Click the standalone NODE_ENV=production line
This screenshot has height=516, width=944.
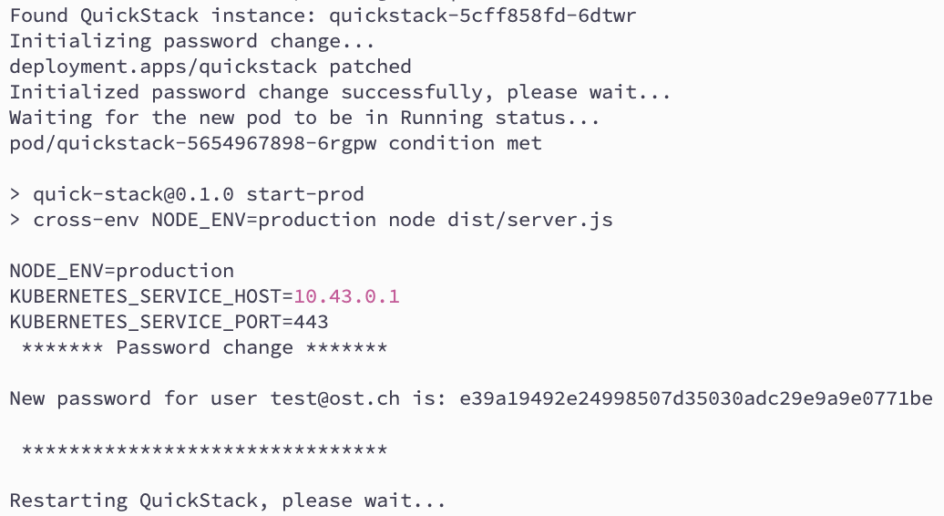pos(121,271)
